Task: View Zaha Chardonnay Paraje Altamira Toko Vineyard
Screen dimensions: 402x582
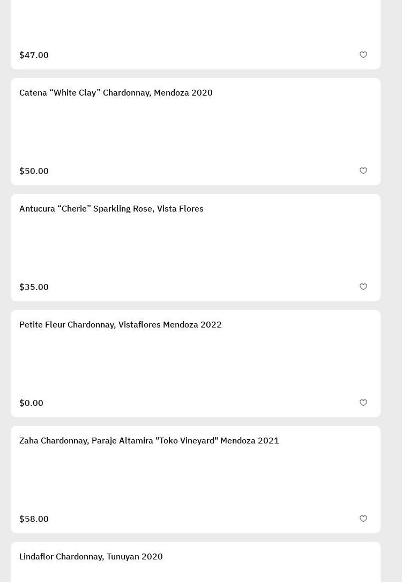Action: point(149,441)
